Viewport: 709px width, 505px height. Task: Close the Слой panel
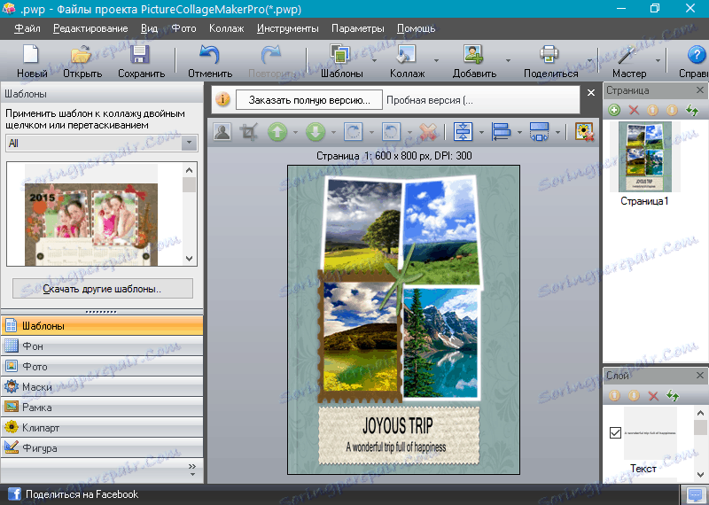pyautogui.click(x=699, y=376)
